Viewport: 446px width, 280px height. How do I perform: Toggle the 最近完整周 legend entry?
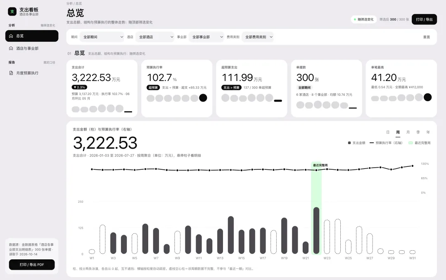pos(419,143)
